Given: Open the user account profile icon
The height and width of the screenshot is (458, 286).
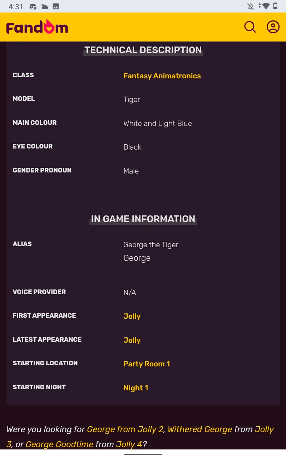Looking at the screenshot, I should [273, 27].
